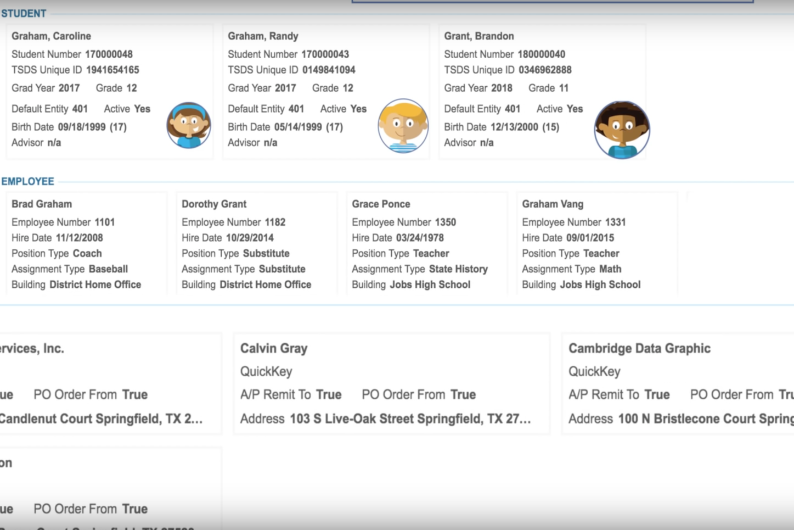This screenshot has width=794, height=530.
Task: Select Graham Vang's employee name
Action: (x=552, y=204)
